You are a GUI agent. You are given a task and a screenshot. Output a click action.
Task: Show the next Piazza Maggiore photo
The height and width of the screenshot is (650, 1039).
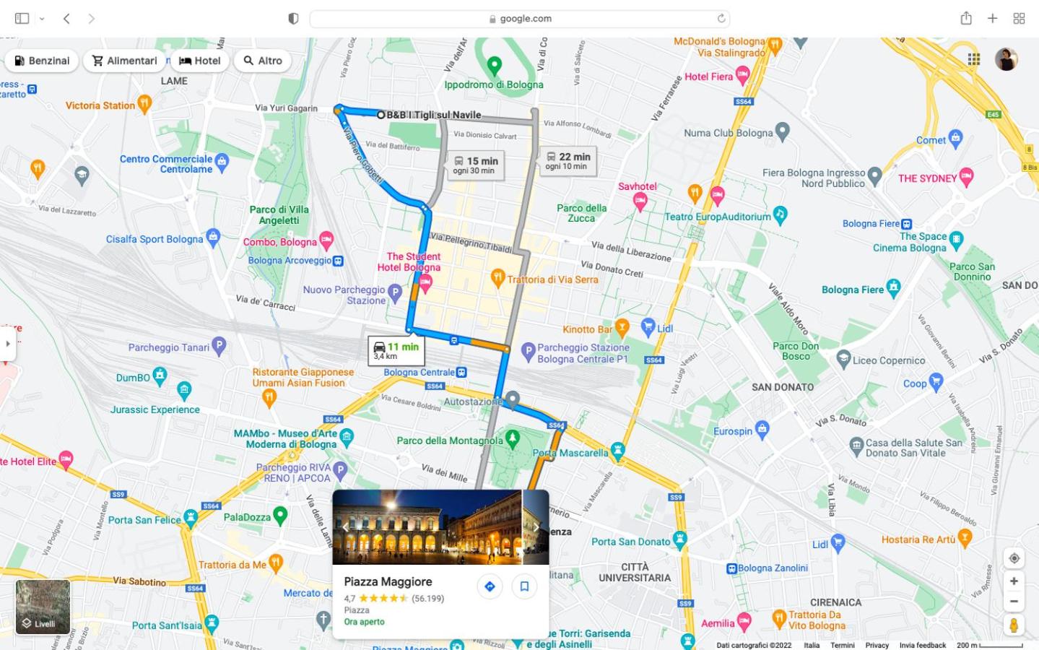pyautogui.click(x=536, y=527)
